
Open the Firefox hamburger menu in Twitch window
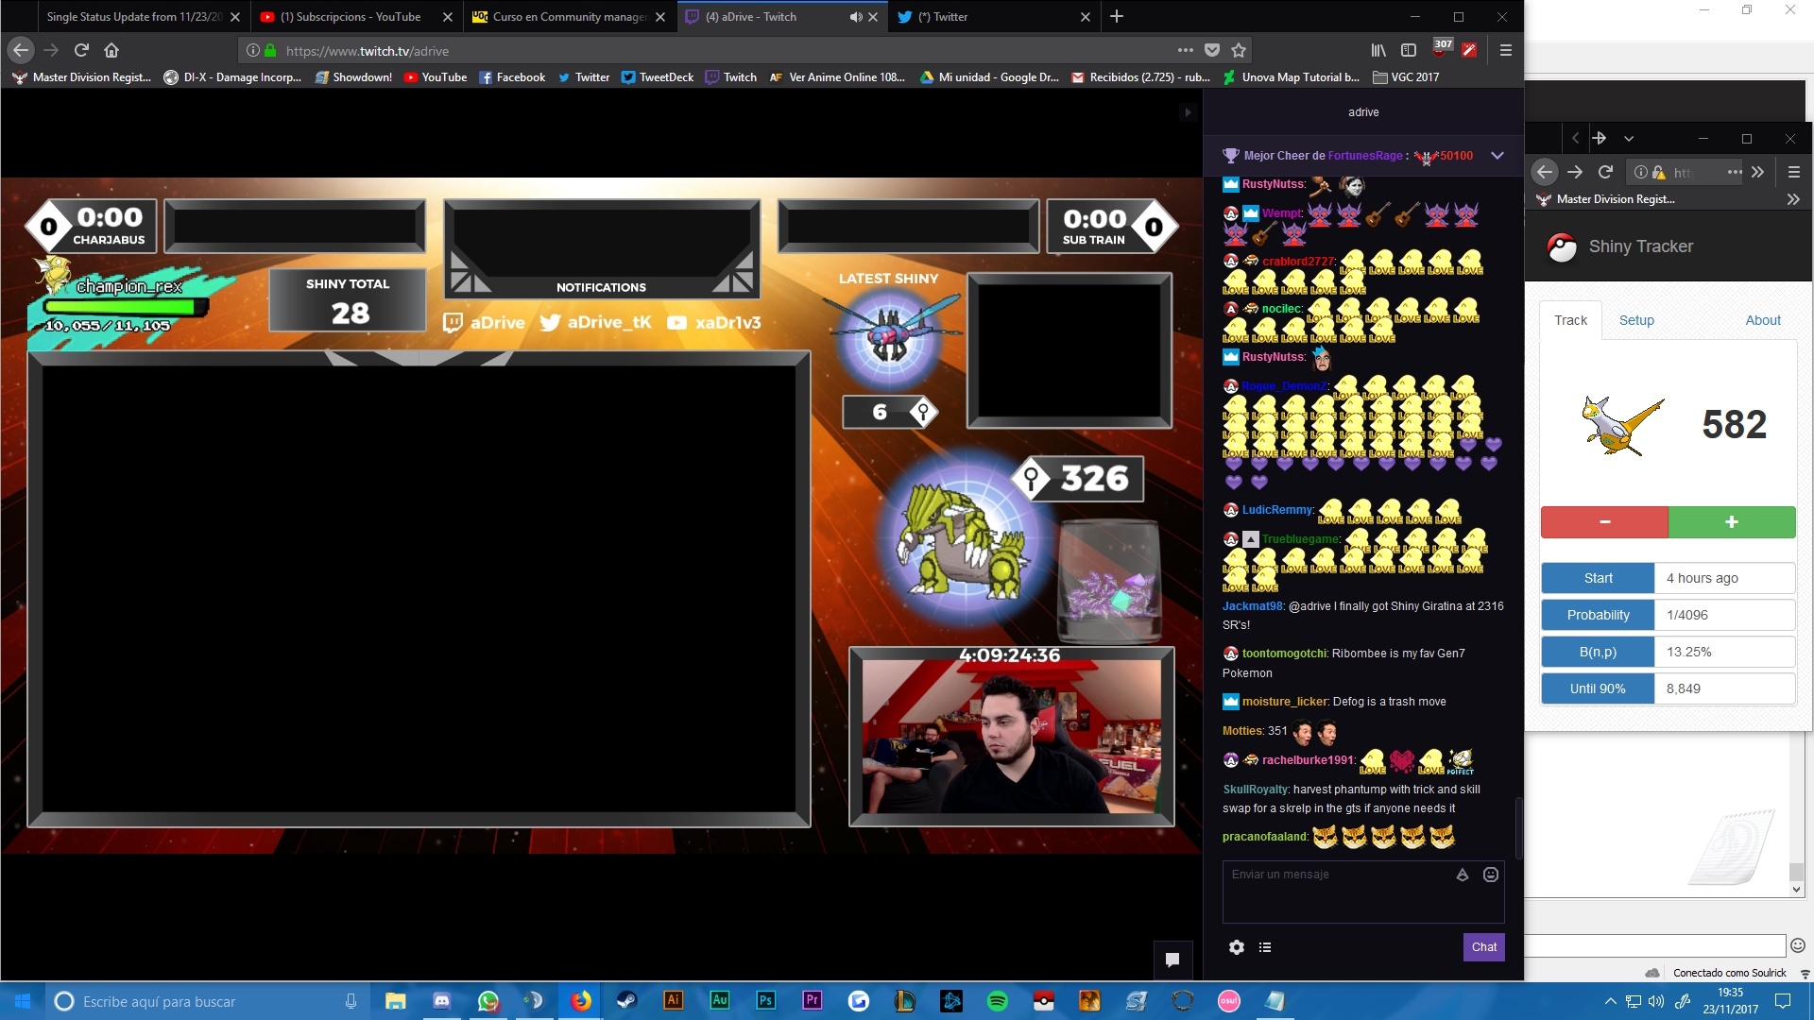click(1506, 50)
